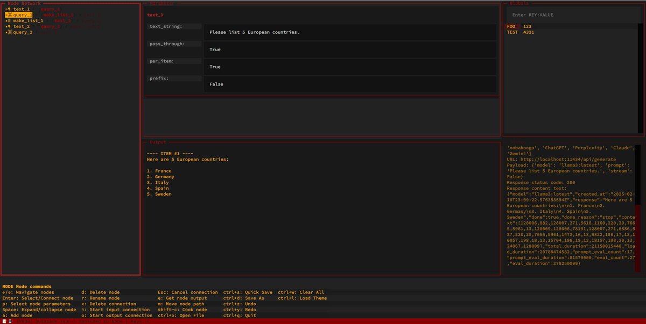Select the text_2 node
646x324 pixels.
[22, 26]
